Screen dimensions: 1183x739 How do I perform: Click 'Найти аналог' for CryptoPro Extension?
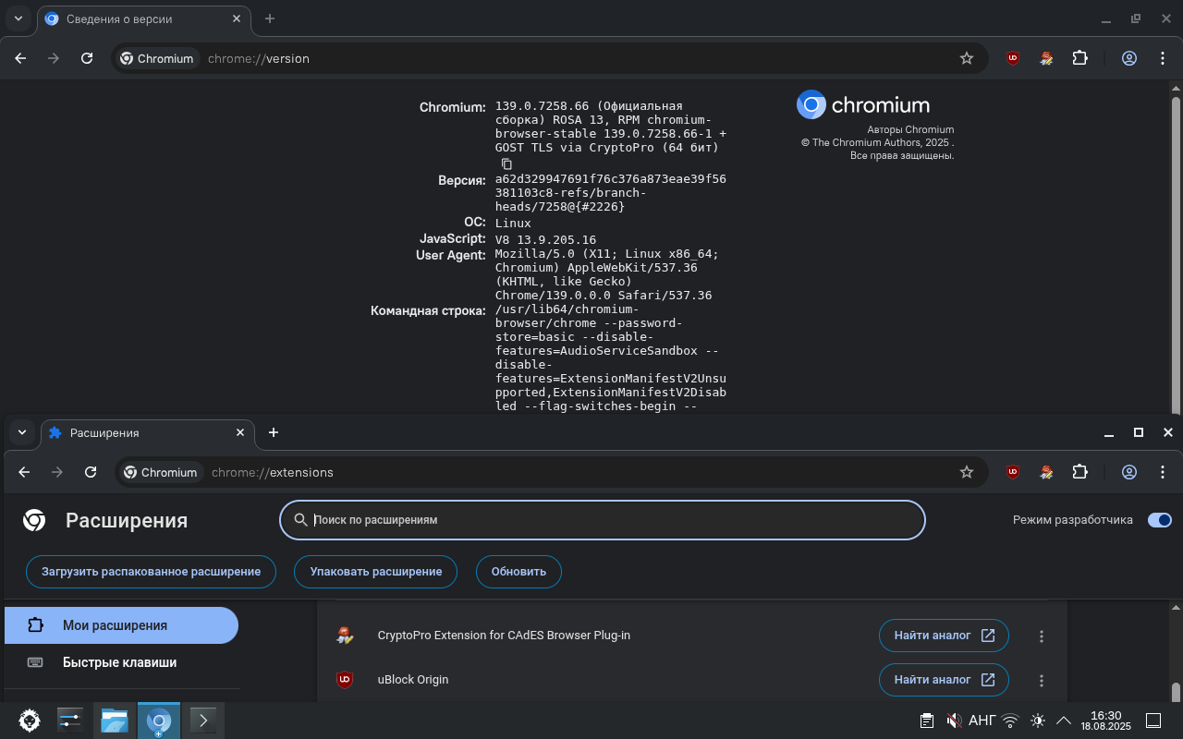pyautogui.click(x=944, y=636)
